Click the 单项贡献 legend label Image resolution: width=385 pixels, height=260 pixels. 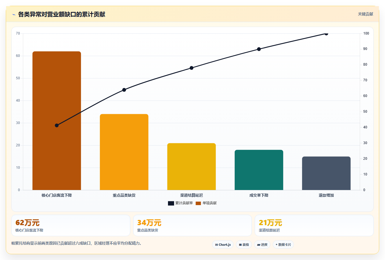209,203
